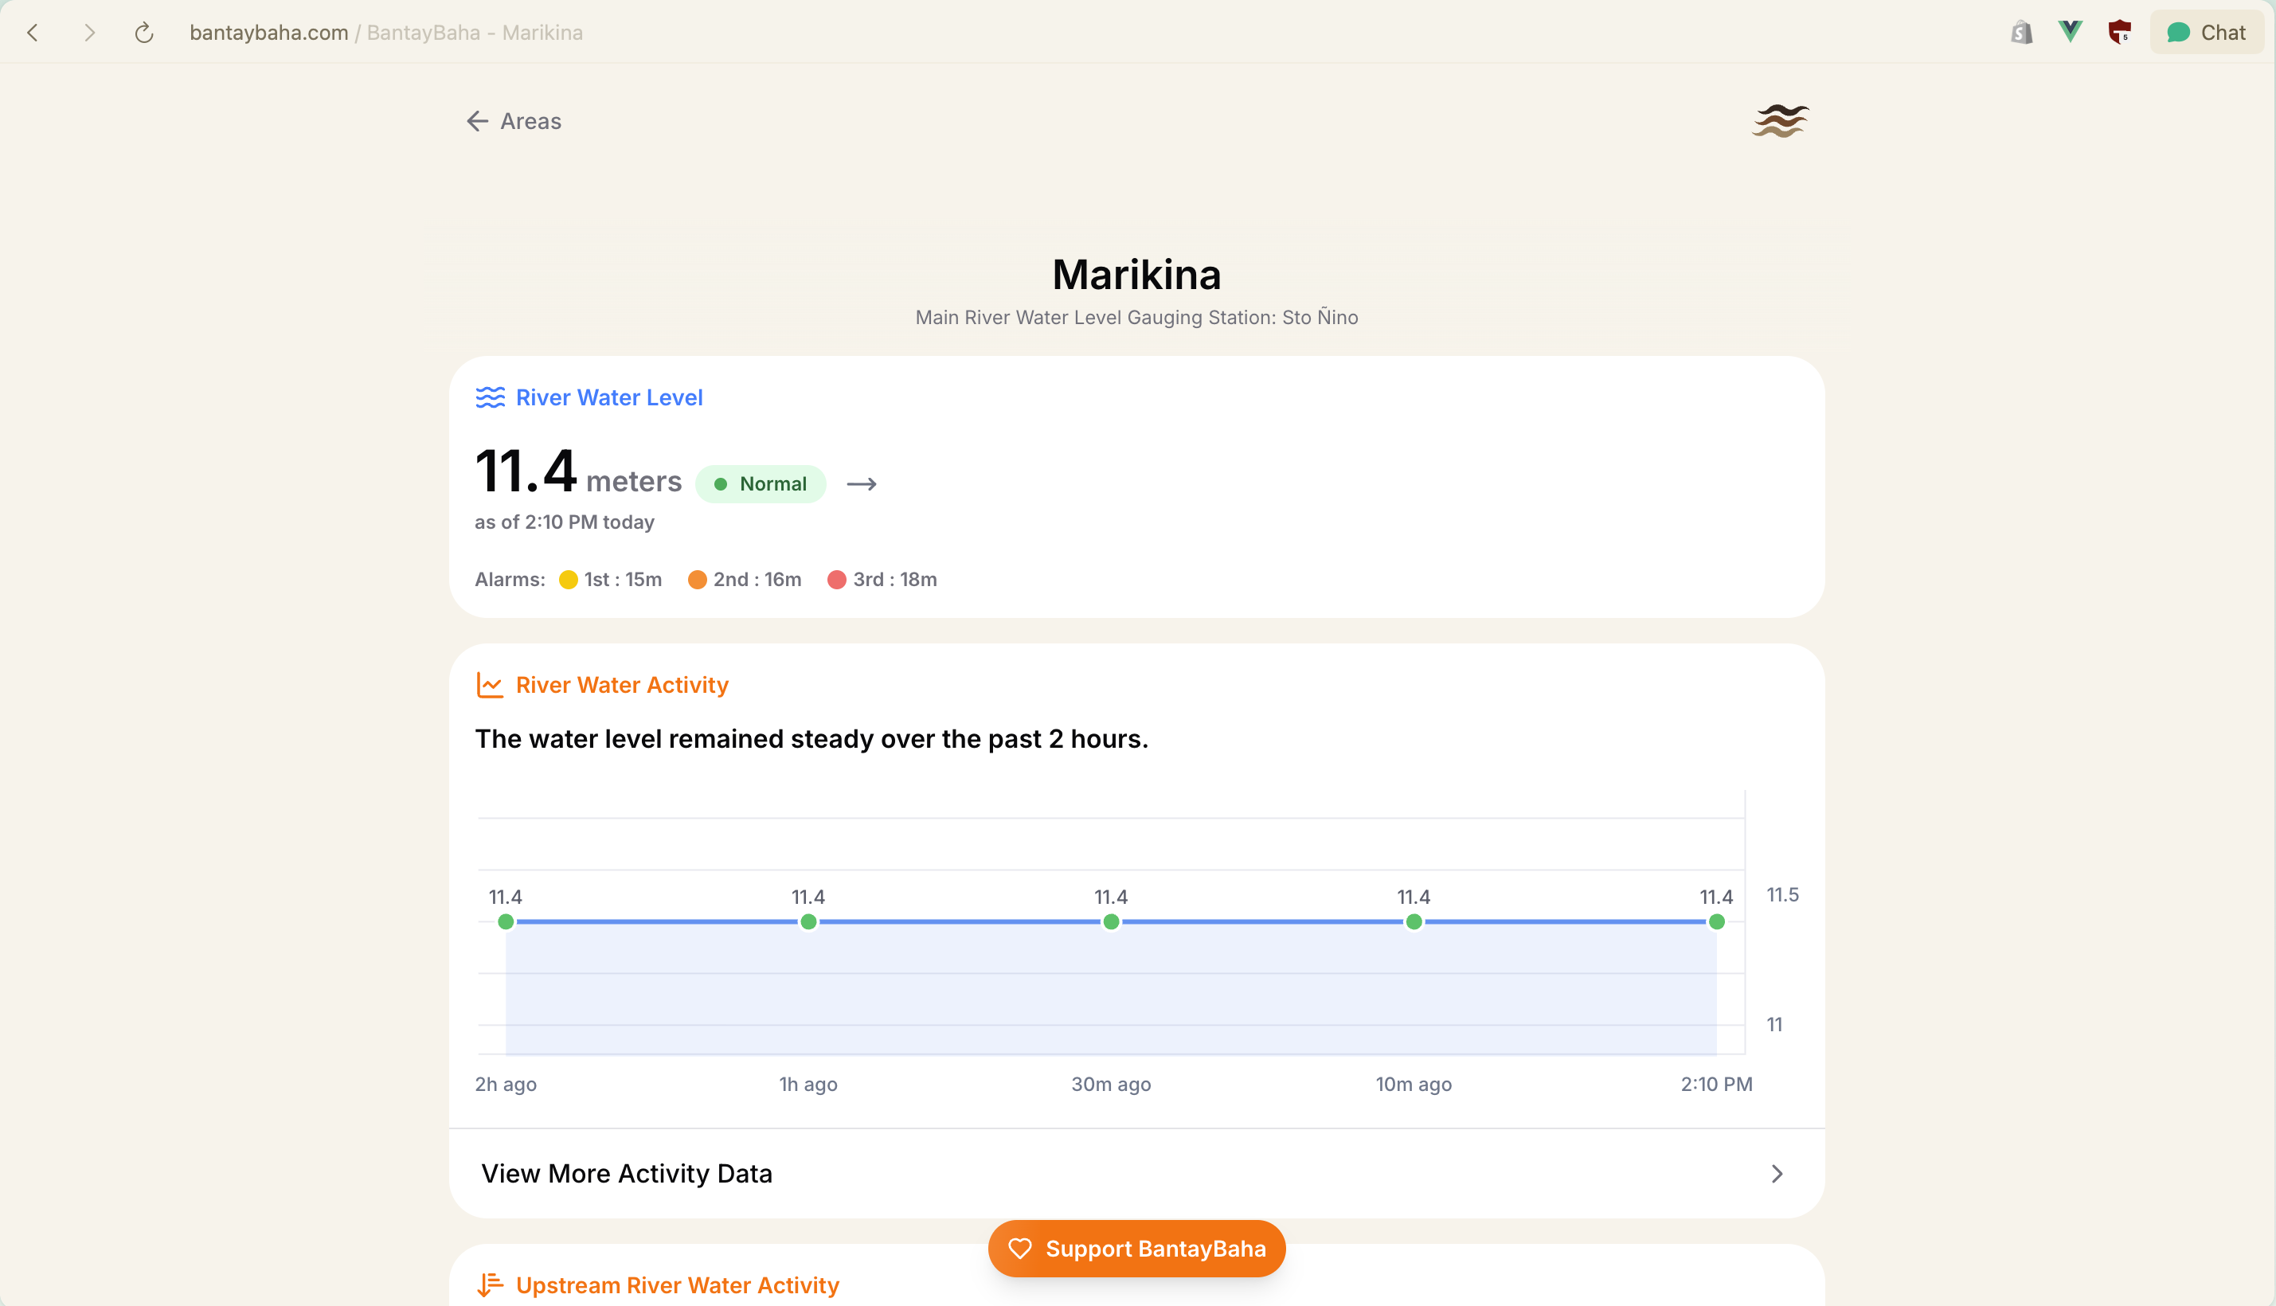Reload the page with refresh icon
This screenshot has height=1306, width=2276.
tap(143, 33)
